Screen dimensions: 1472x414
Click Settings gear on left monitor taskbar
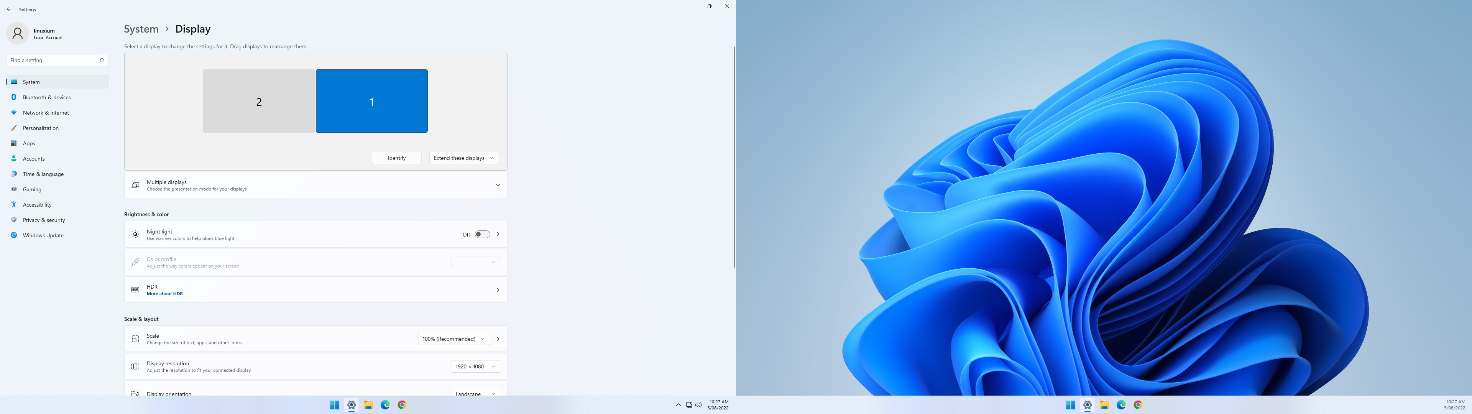coord(352,405)
